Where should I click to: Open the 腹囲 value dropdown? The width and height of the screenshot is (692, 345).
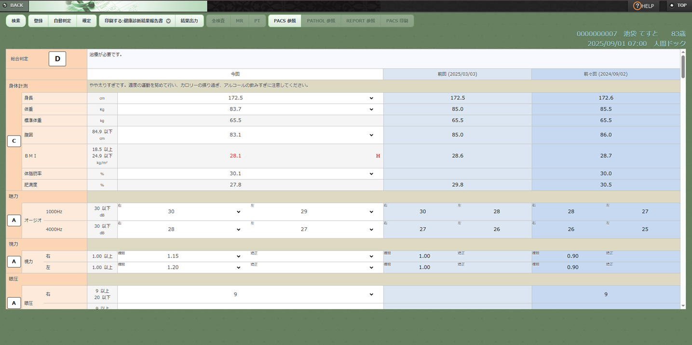[371, 135]
